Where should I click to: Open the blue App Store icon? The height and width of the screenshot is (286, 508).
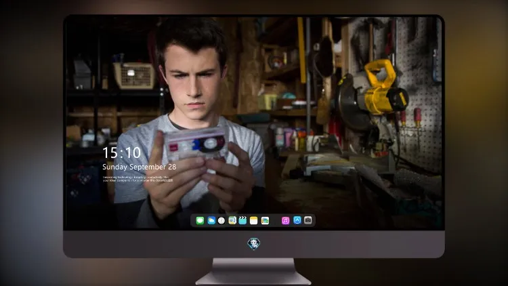coord(297,220)
